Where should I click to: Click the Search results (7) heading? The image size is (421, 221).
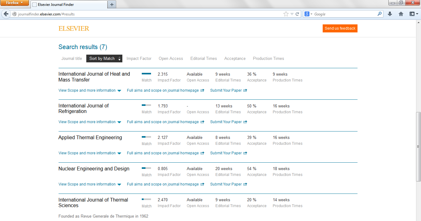point(83,47)
